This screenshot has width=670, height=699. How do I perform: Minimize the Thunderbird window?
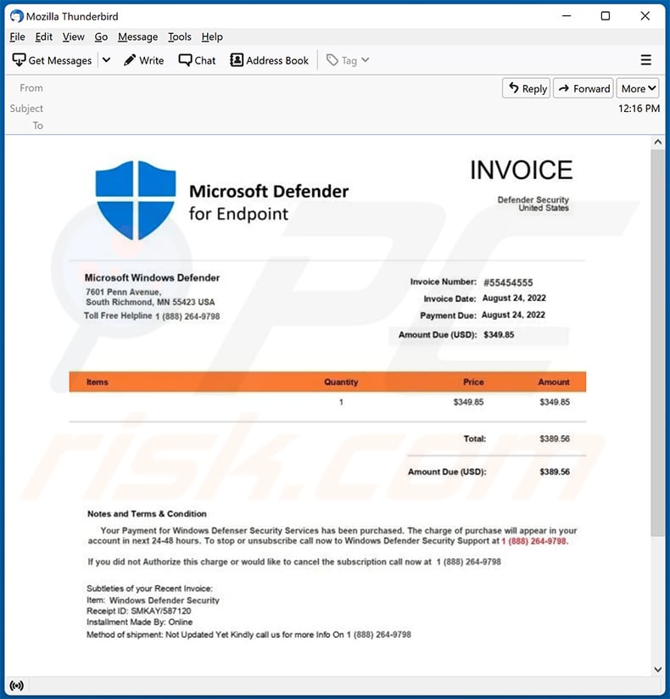(x=567, y=16)
